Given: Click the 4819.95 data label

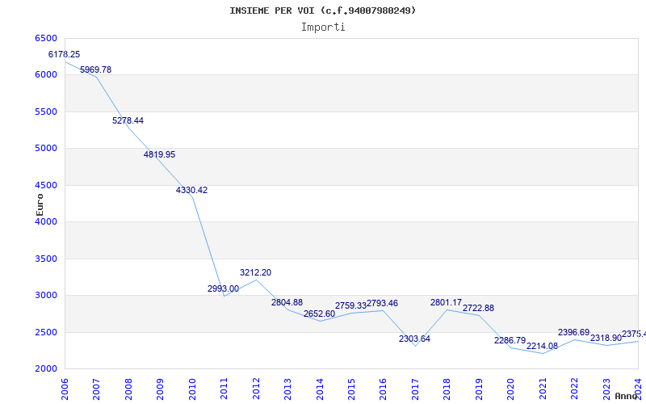Looking at the screenshot, I should click(160, 154).
